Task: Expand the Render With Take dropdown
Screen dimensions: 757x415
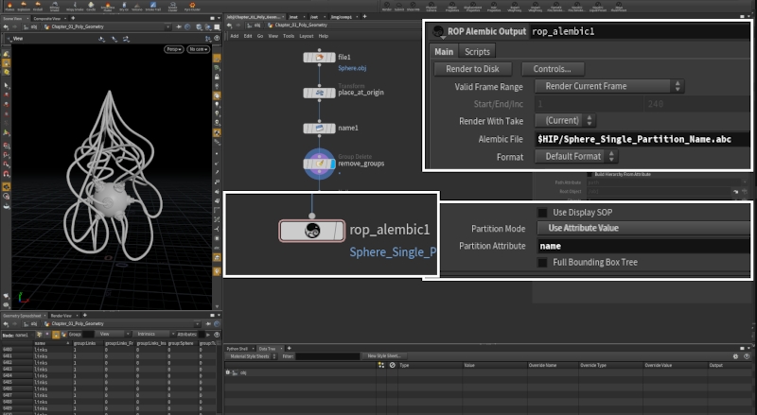Action: coord(565,120)
